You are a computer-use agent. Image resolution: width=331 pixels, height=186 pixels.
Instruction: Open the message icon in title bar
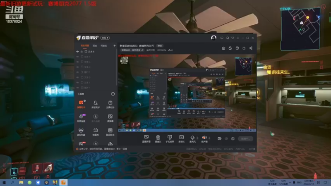click(222, 38)
